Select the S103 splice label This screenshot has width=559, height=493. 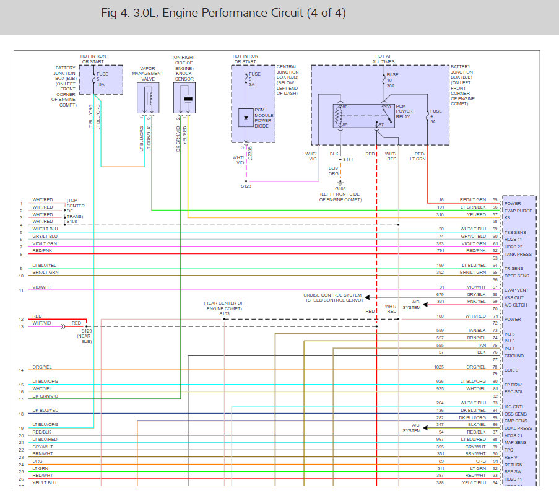click(224, 314)
